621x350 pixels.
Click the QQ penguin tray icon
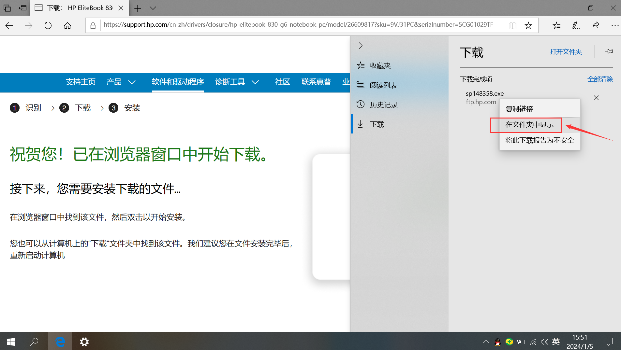coord(497,342)
